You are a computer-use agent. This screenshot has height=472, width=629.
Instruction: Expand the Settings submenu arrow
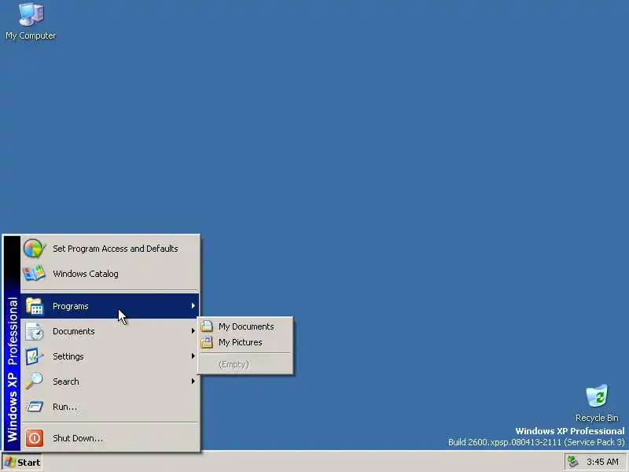[193, 356]
